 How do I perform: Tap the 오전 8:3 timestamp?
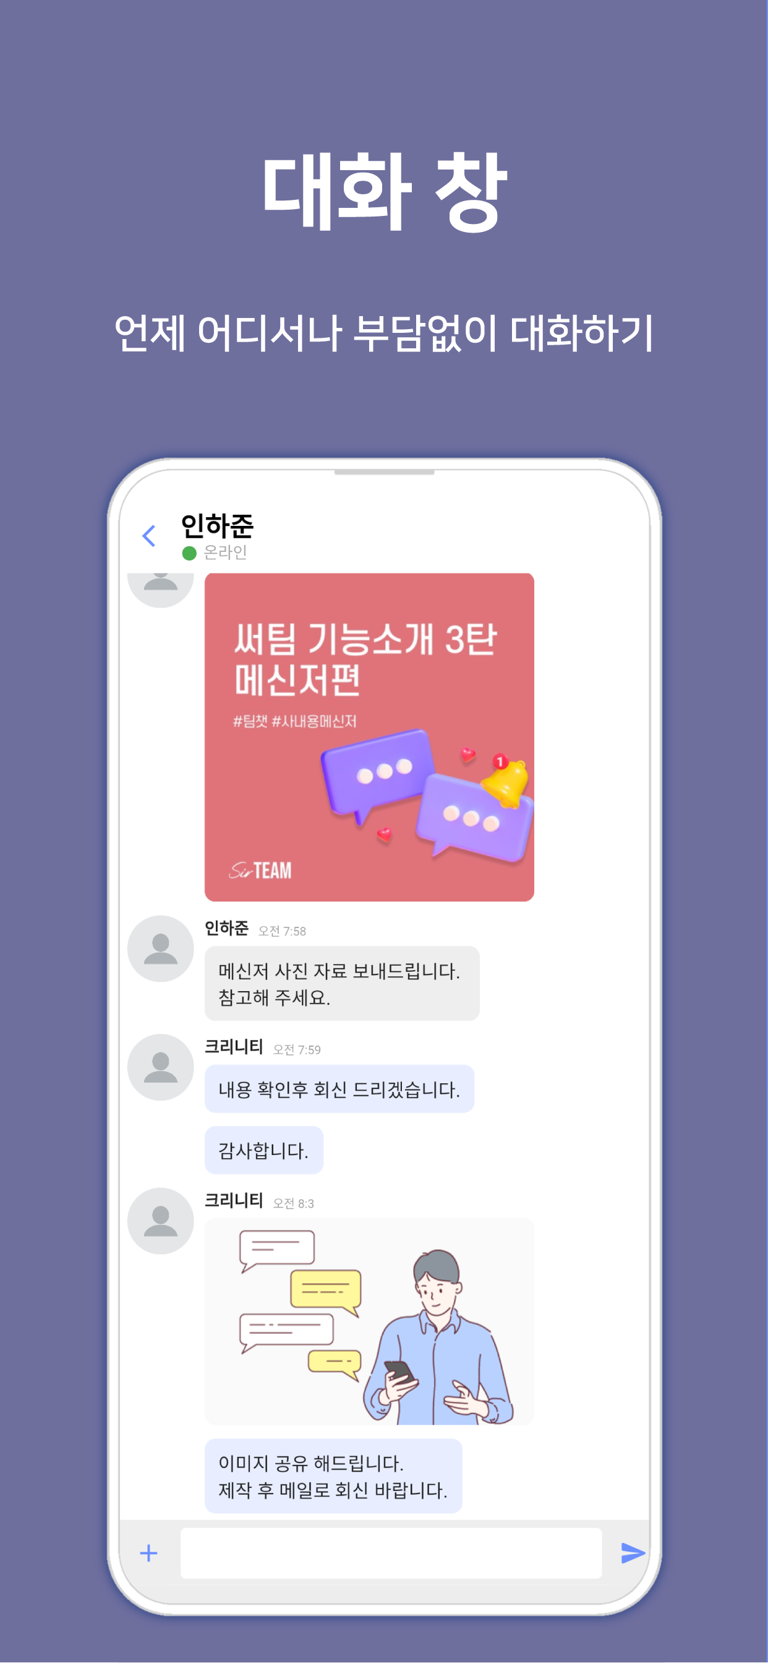[294, 1203]
